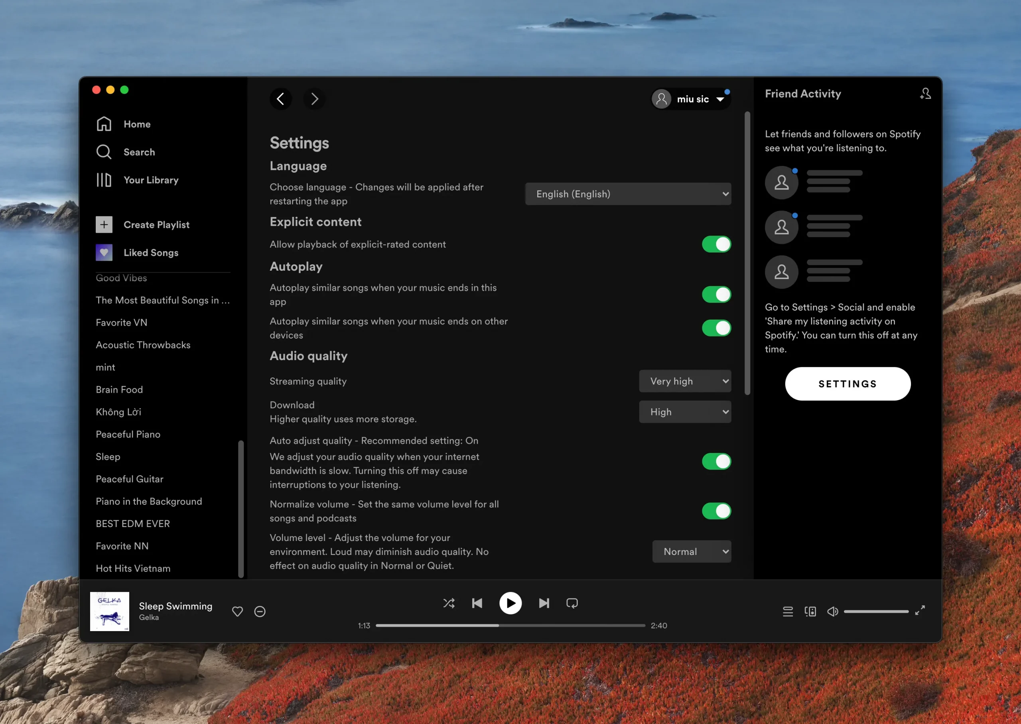
Task: Go forward with the right arrow
Action: tap(314, 99)
